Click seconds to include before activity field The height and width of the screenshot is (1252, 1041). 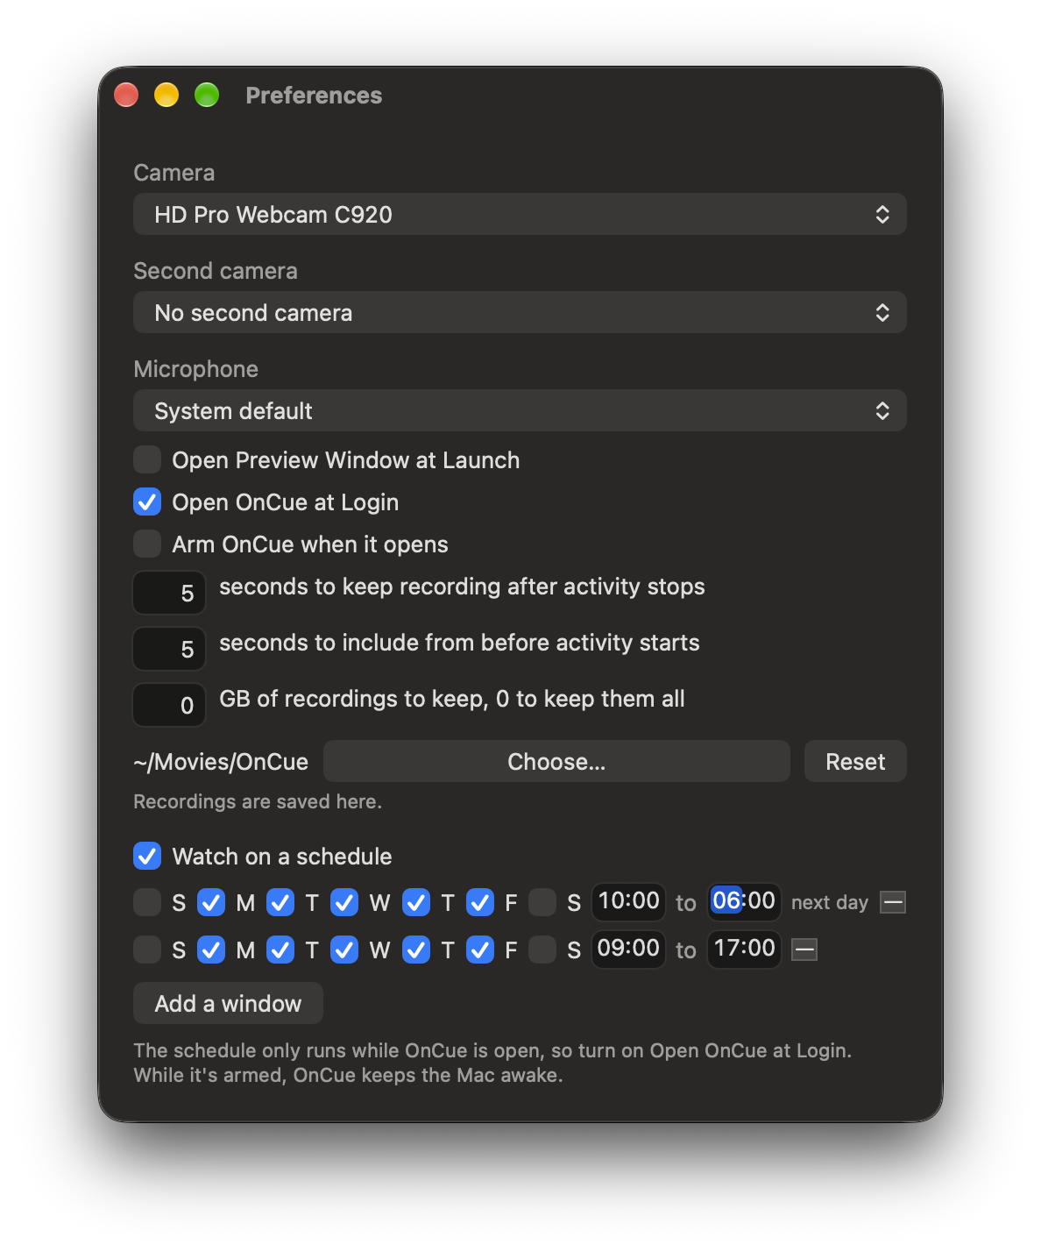coord(169,649)
